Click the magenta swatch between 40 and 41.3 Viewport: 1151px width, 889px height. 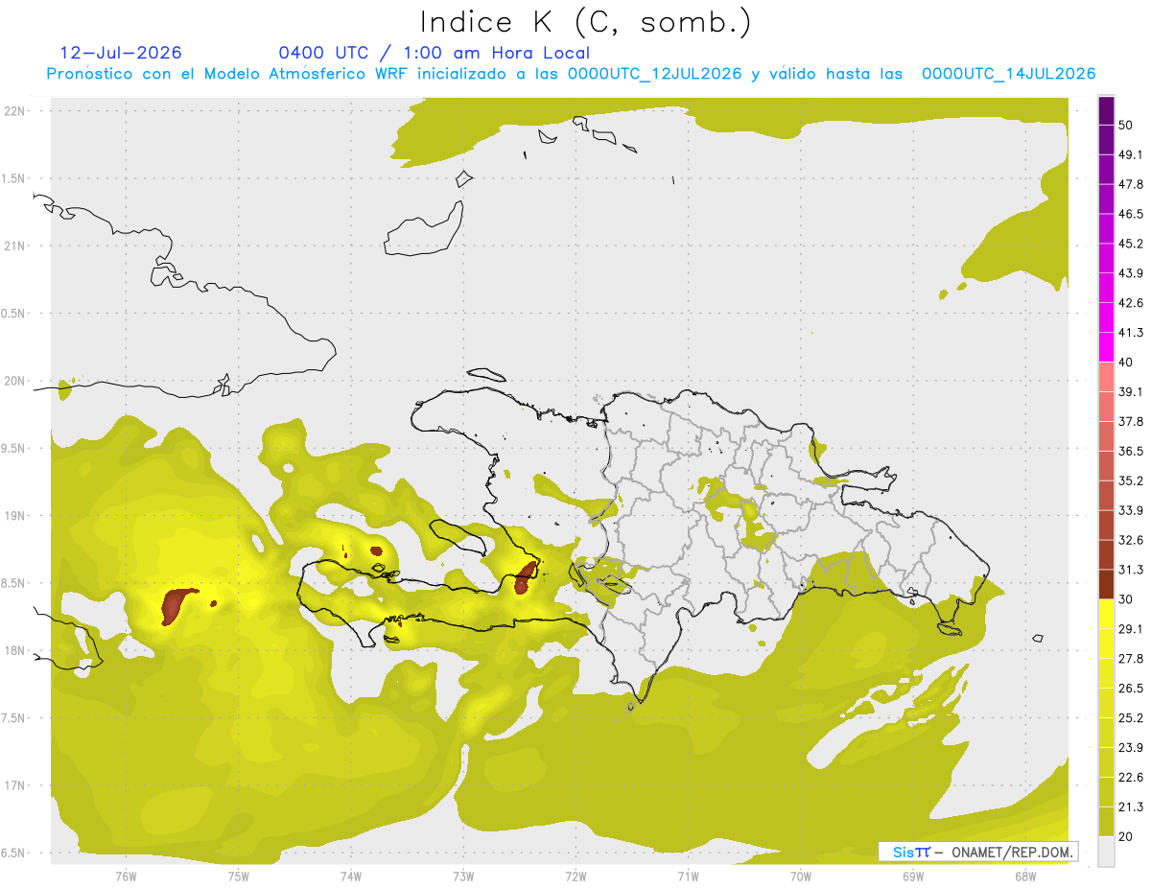1107,347
